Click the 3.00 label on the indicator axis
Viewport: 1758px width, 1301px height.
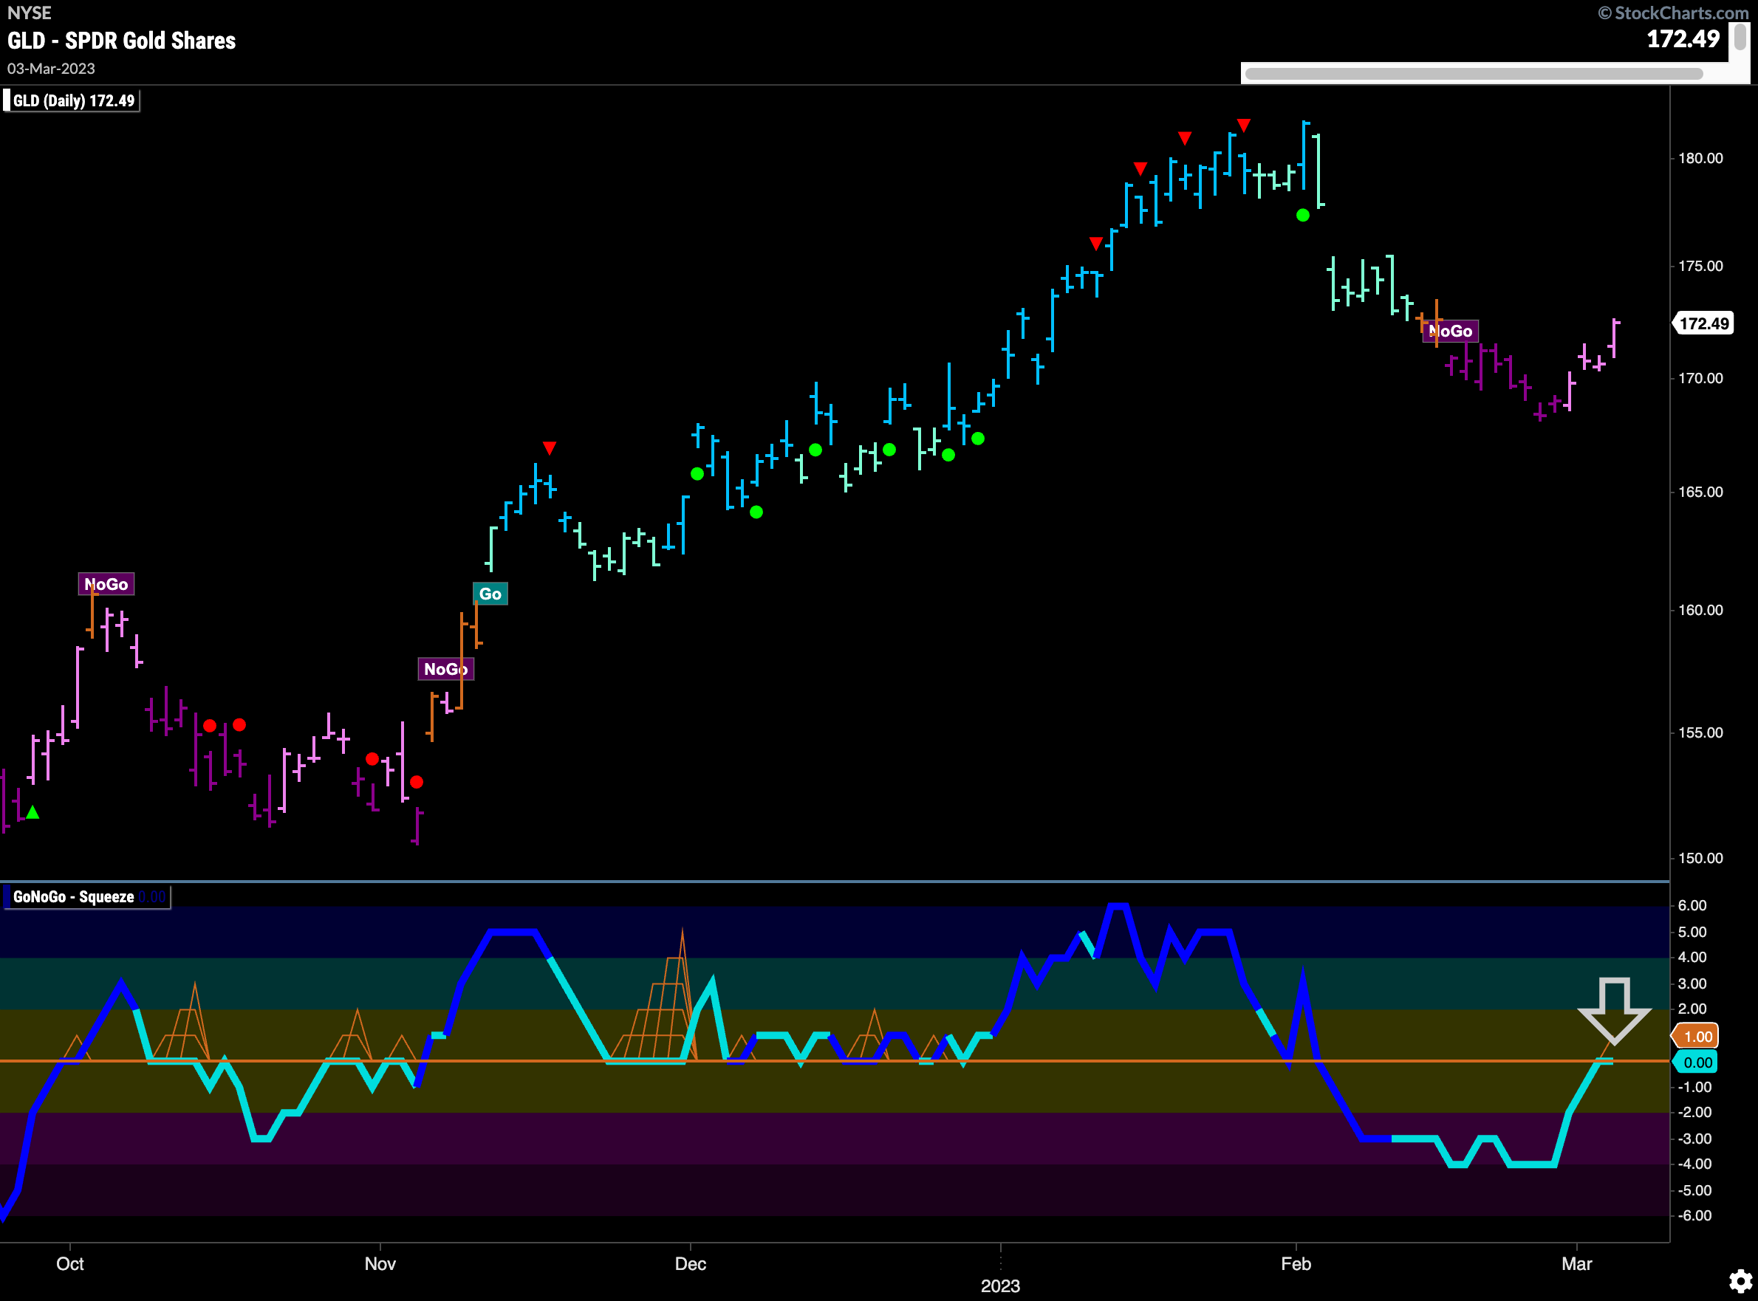(1692, 984)
